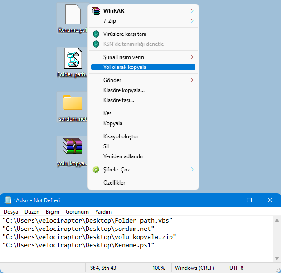Image resolution: width=281 pixels, height=273 pixels.
Task: Choose Sil from the context menu
Action: pyautogui.click(x=143, y=146)
